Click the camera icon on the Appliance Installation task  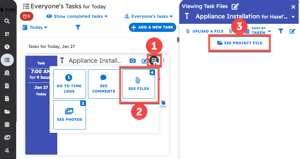(x=133, y=61)
